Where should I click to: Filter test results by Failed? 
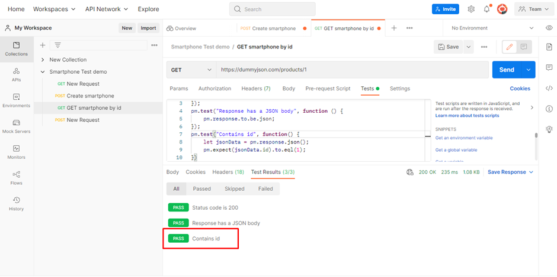[265, 189]
